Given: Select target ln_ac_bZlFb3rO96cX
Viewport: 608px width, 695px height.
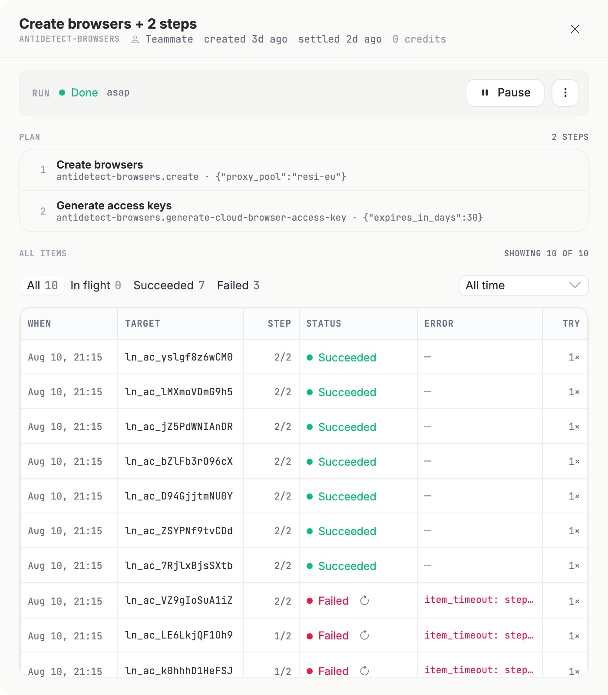Looking at the screenshot, I should 179,461.
